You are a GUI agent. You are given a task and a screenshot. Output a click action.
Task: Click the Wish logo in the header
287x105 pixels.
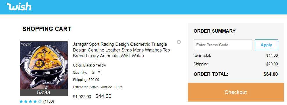[19, 7]
